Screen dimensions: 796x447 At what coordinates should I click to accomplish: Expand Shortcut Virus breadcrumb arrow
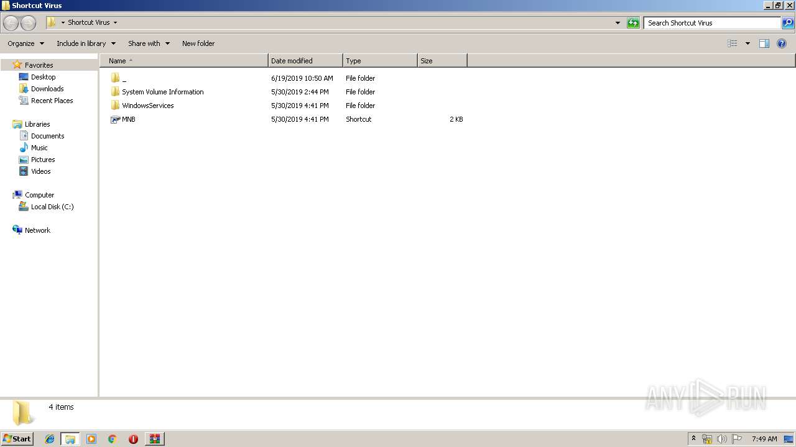point(115,23)
